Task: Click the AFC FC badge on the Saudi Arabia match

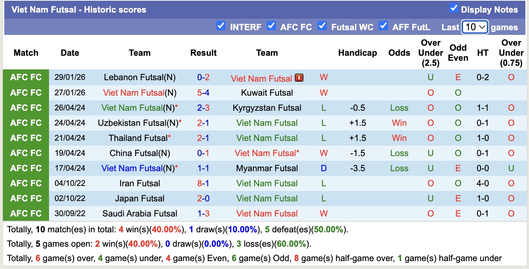Action: 26,213
